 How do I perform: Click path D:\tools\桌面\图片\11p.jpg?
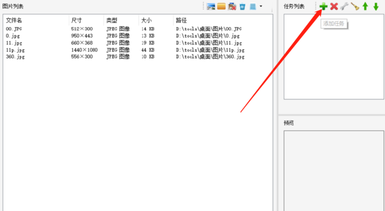[x=210, y=50]
